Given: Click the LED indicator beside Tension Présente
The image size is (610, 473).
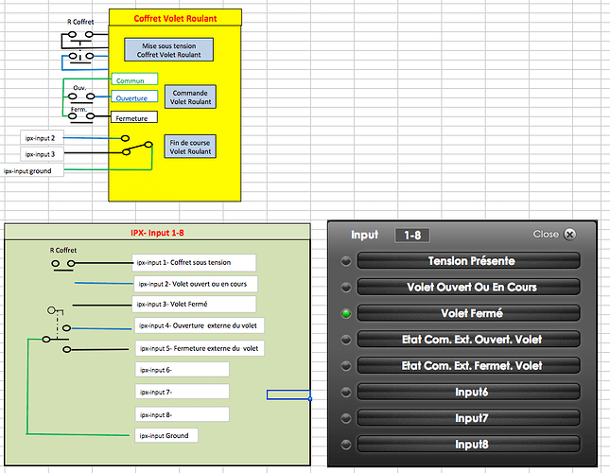Looking at the screenshot, I should 346,261.
